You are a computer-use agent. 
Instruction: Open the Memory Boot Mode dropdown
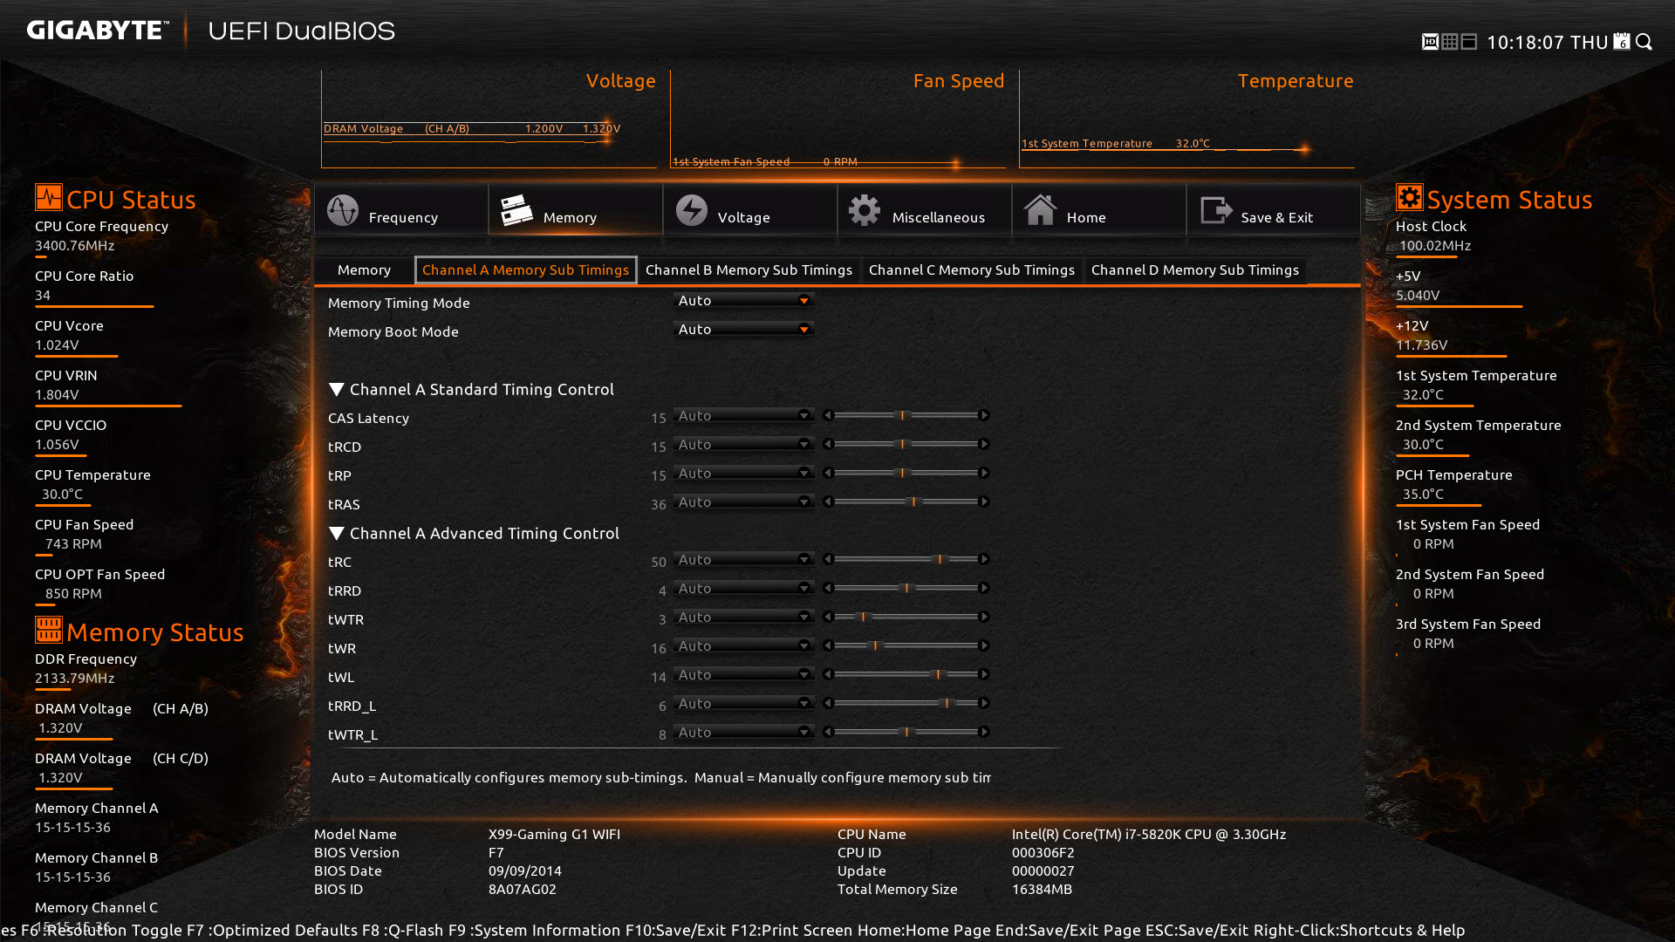click(744, 330)
